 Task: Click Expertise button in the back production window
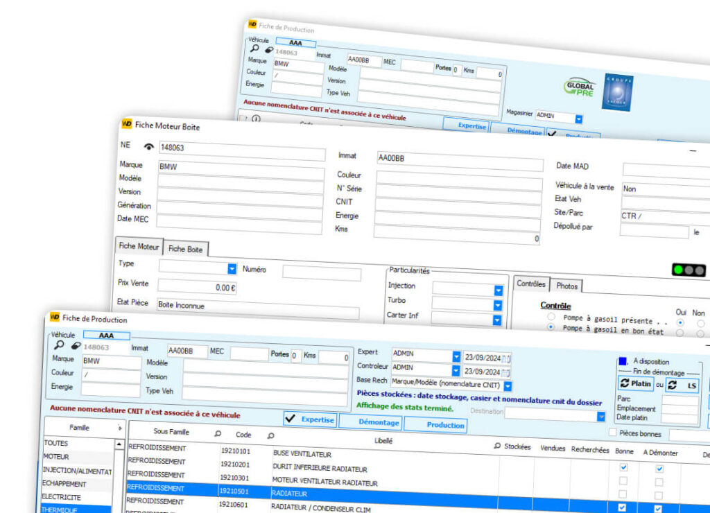pyautogui.click(x=466, y=125)
